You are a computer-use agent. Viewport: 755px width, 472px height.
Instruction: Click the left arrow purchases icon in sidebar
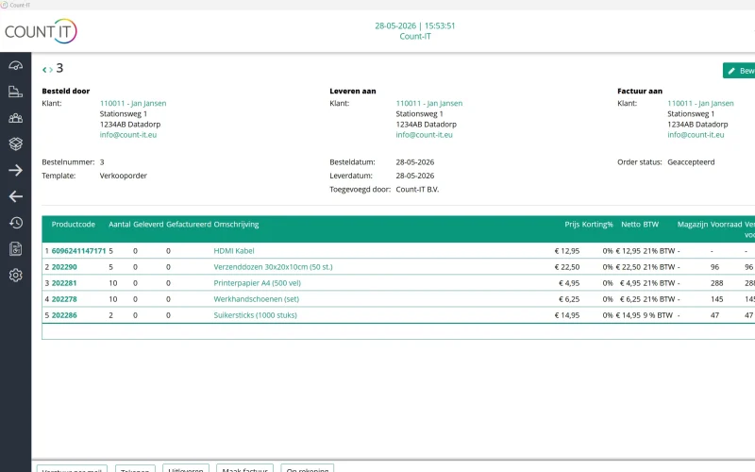(15, 196)
